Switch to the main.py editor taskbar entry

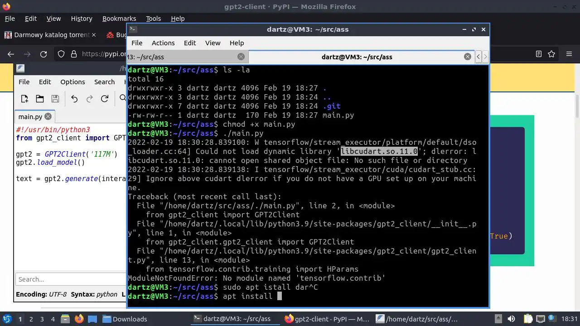point(417,319)
